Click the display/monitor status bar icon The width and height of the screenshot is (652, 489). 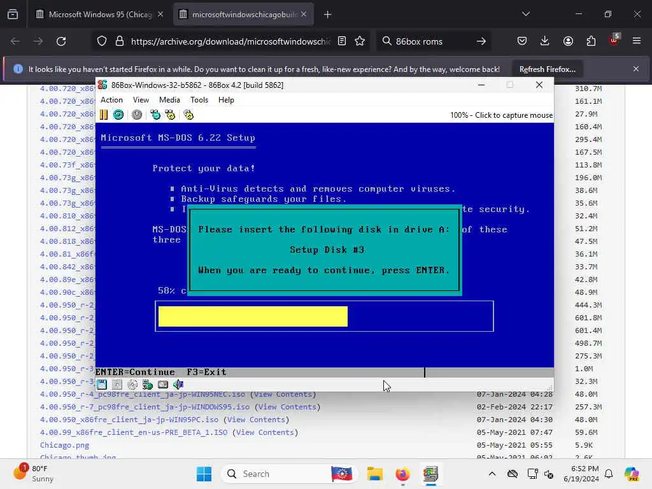[163, 385]
